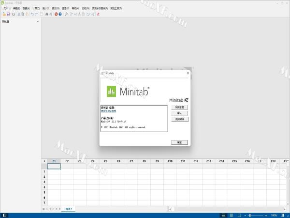This screenshot has width=290, height=218.
Task: Click the zoom out minus in status bar
Action: 245,216
